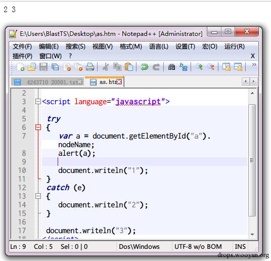Open the 文件(F) menu

coord(22,47)
